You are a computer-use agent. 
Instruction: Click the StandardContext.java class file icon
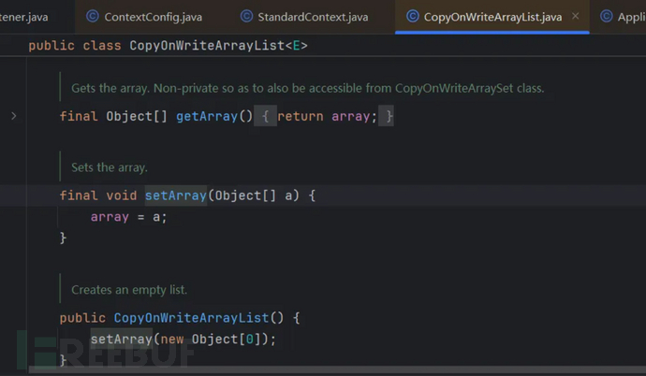(246, 17)
